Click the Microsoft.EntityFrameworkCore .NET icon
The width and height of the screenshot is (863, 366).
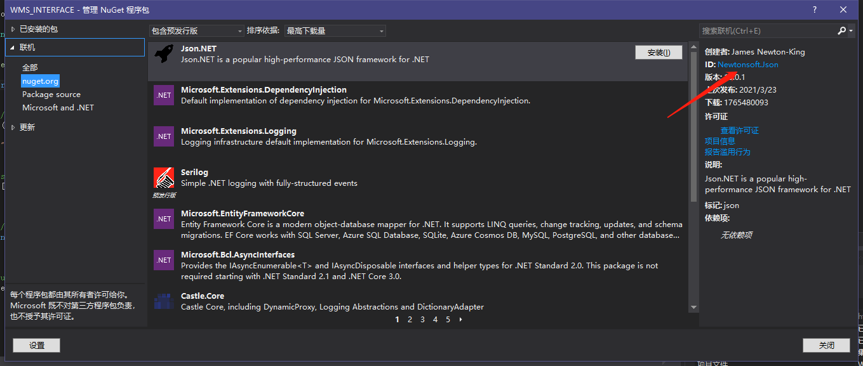(164, 219)
